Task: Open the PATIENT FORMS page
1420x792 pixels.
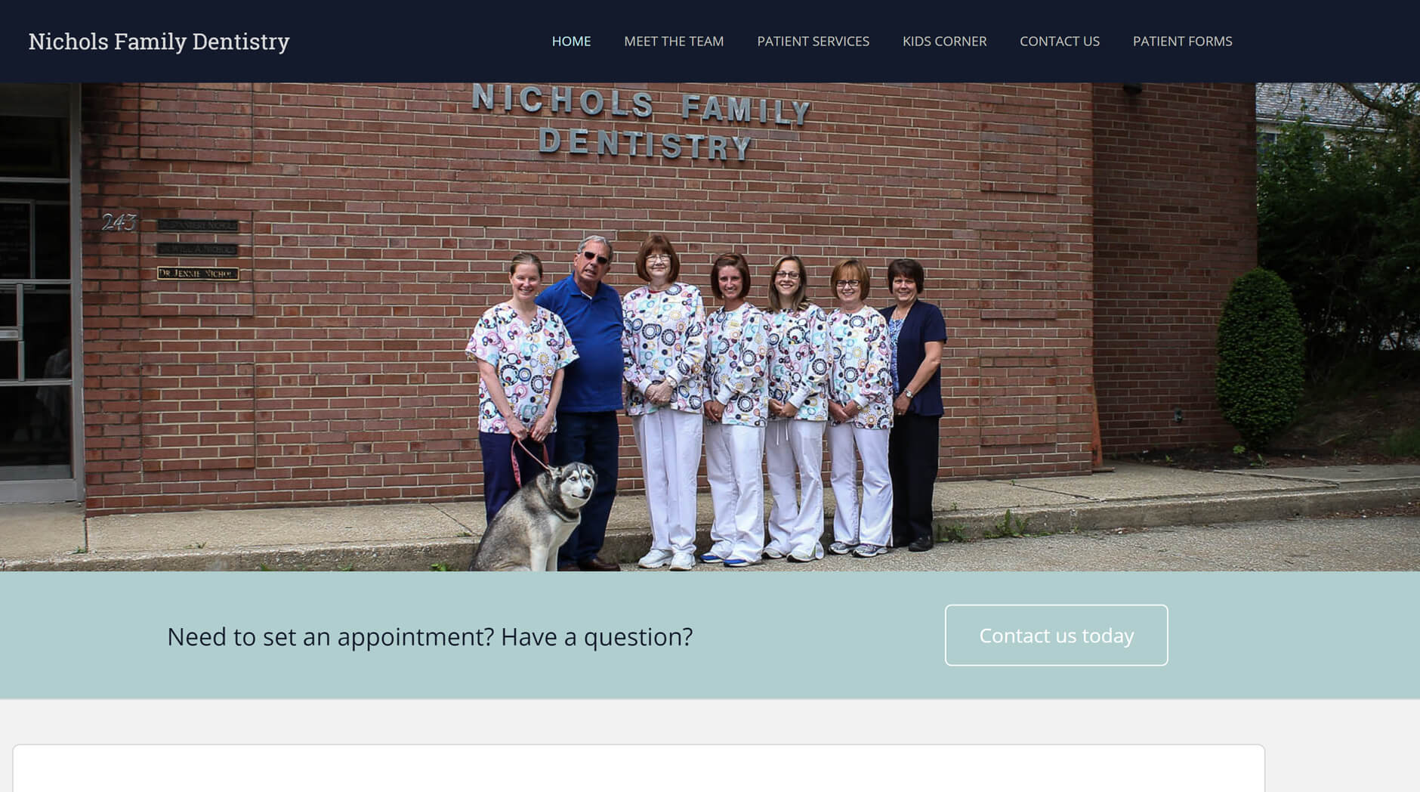Action: 1182,41
